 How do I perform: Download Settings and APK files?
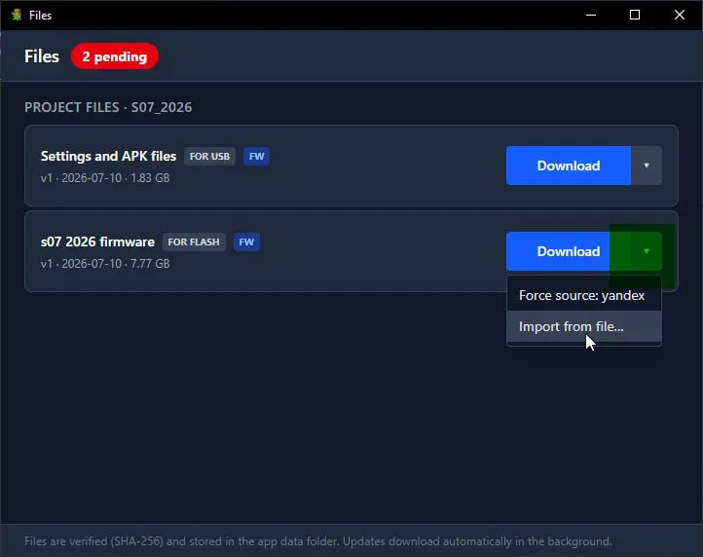click(569, 166)
